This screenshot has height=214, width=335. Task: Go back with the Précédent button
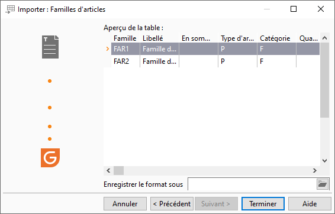click(x=172, y=204)
